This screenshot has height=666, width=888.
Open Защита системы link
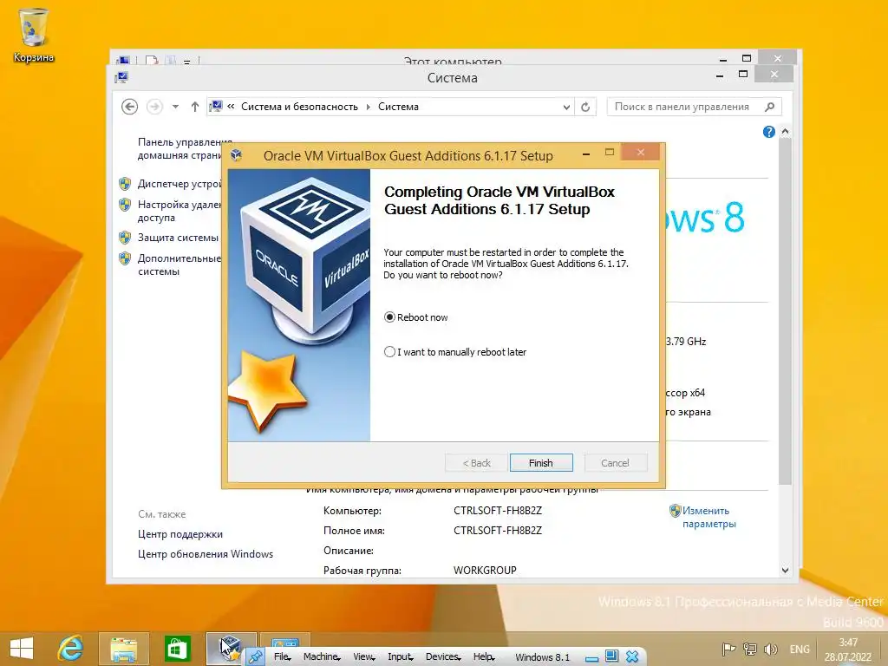point(178,238)
